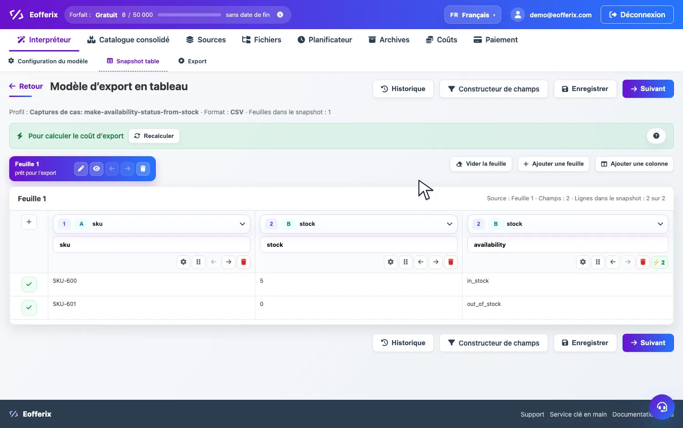
Task: Click Vider la feuille button
Action: pyautogui.click(x=481, y=164)
